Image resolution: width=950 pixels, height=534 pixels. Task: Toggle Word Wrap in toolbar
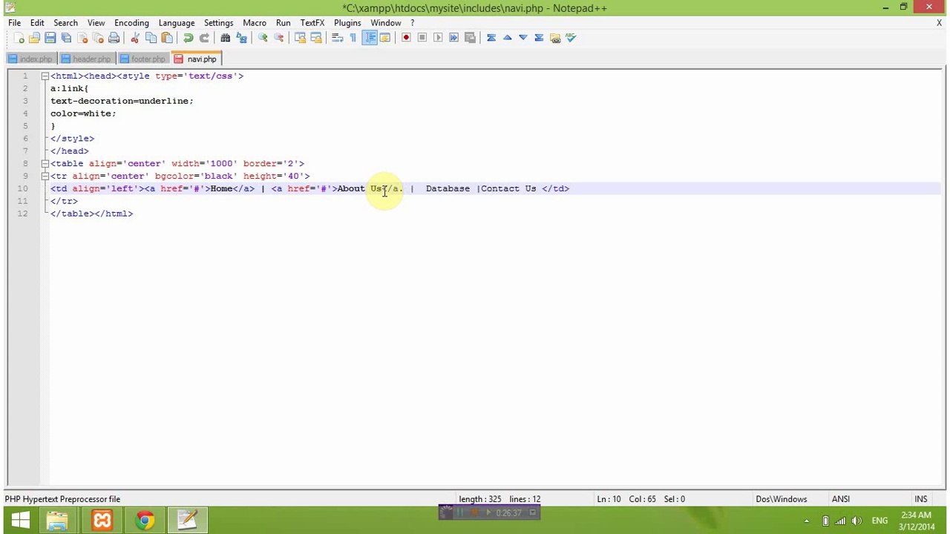(x=337, y=38)
